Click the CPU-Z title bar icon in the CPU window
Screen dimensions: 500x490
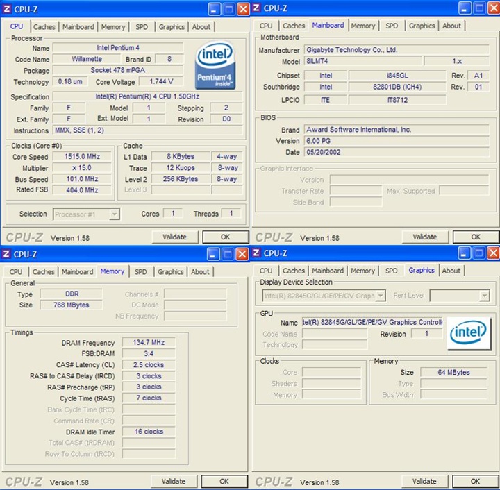(x=7, y=9)
